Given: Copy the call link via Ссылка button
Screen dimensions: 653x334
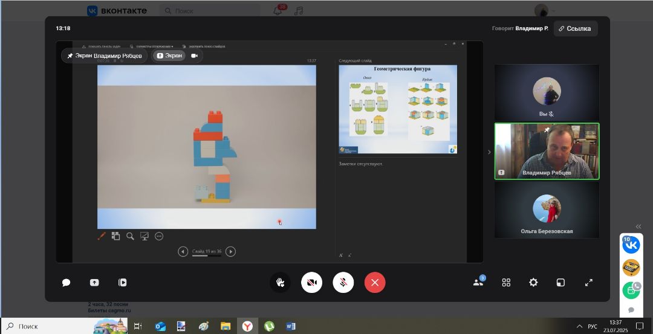Looking at the screenshot, I should (x=576, y=29).
